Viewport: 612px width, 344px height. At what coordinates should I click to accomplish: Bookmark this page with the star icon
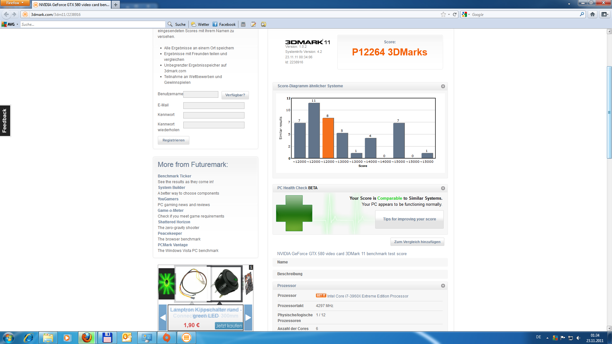pyautogui.click(x=443, y=14)
